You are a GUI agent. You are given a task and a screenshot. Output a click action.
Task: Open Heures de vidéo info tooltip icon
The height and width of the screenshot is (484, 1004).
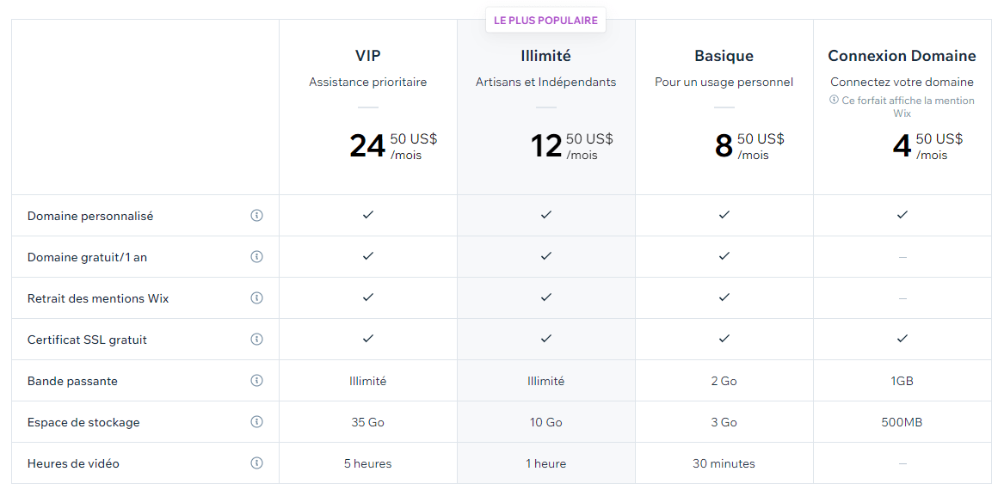[256, 463]
